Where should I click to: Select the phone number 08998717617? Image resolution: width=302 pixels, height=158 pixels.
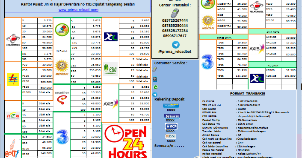175,36
